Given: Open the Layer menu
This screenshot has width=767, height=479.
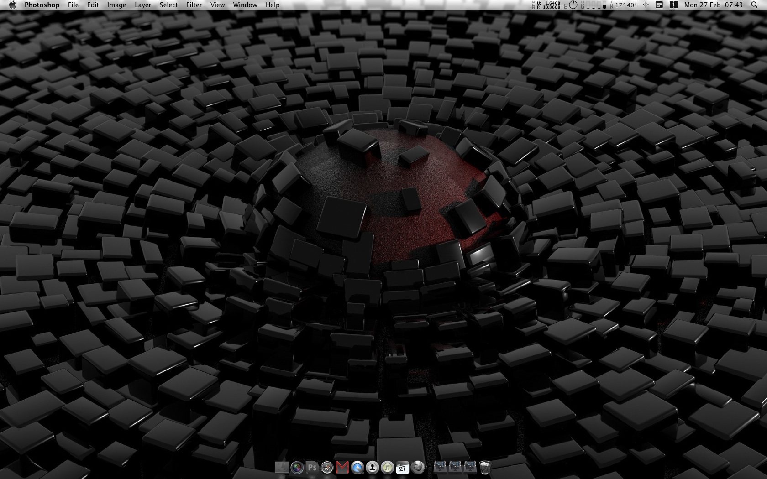Looking at the screenshot, I should tap(143, 5).
